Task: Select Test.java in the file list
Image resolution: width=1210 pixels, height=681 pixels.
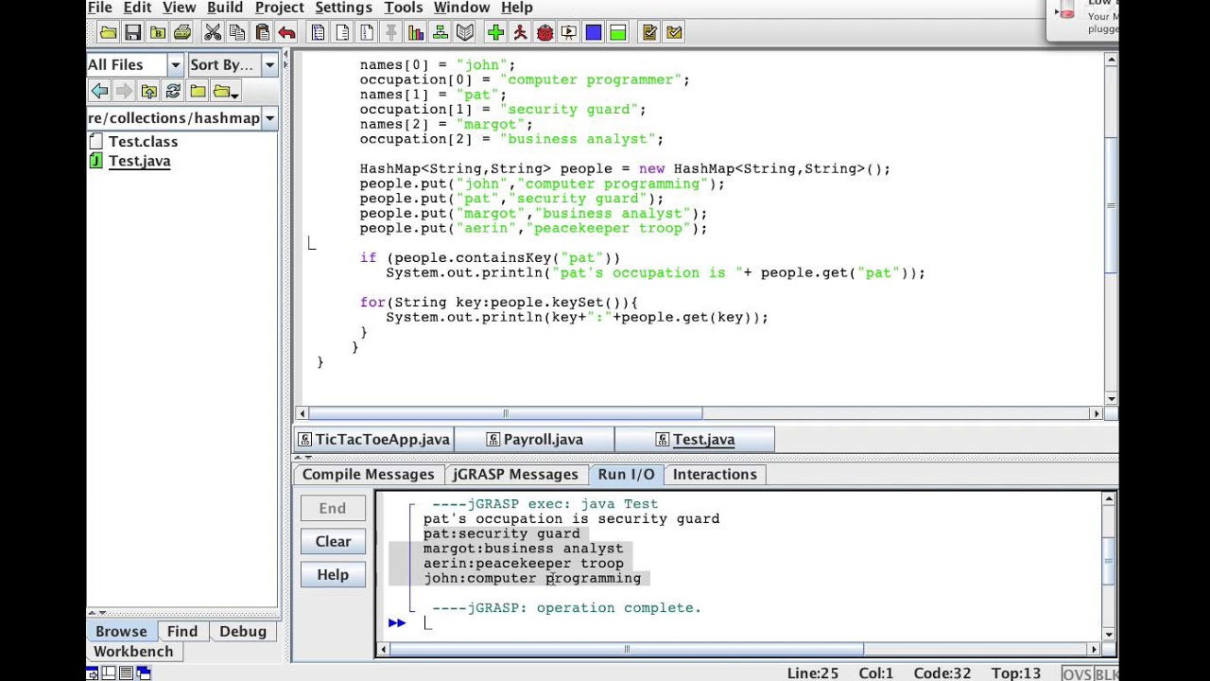Action: (139, 161)
